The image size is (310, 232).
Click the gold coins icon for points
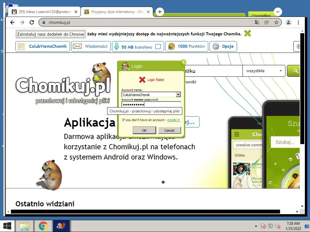point(171,46)
